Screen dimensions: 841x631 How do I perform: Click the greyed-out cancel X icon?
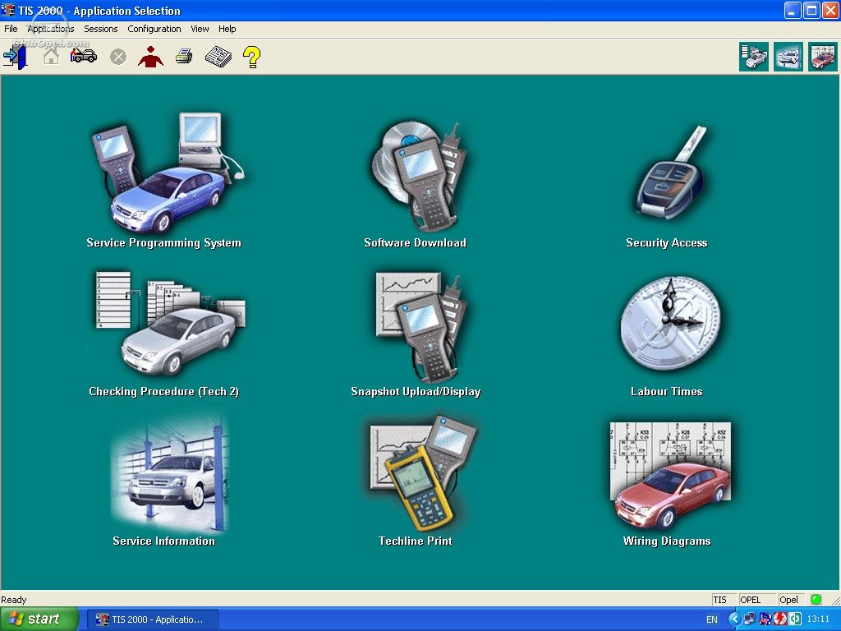point(118,57)
